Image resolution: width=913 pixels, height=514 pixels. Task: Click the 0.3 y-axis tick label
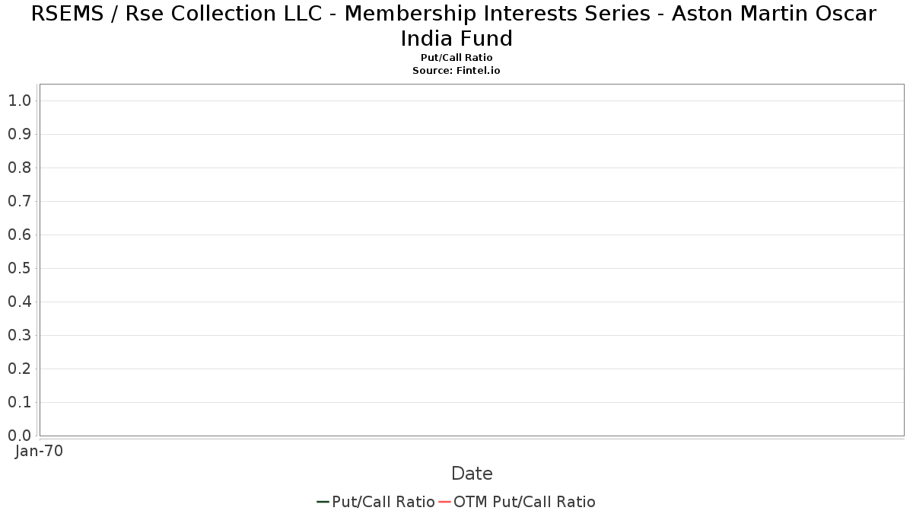pos(19,335)
